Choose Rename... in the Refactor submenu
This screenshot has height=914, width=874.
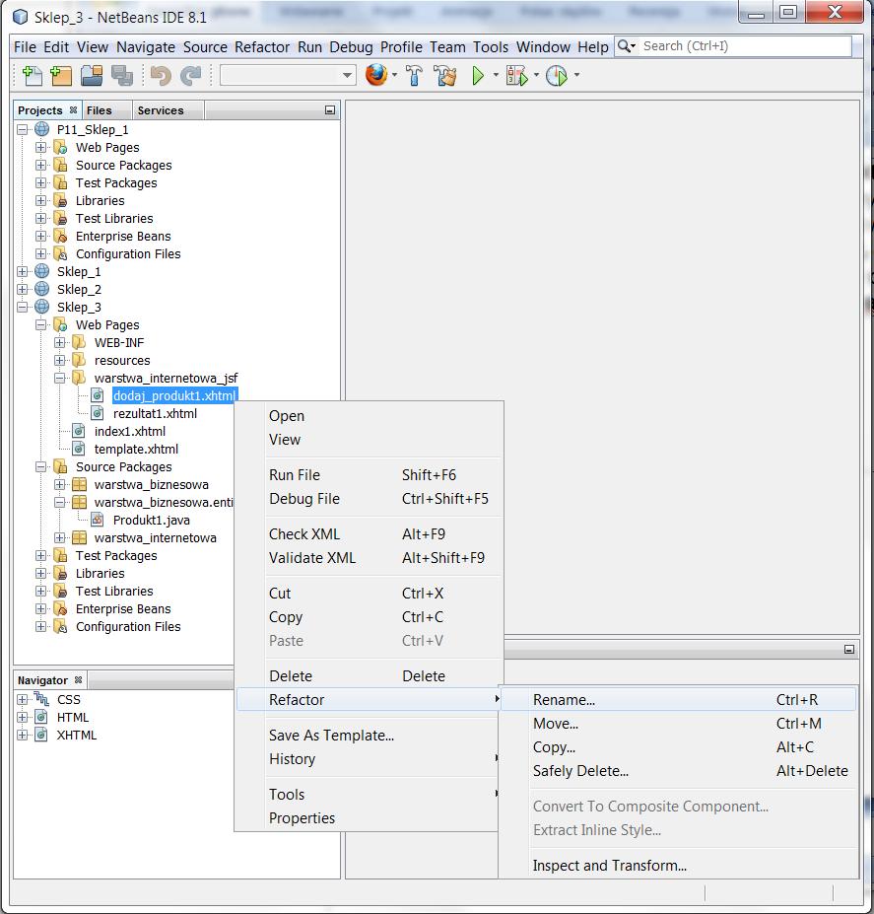[678, 699]
